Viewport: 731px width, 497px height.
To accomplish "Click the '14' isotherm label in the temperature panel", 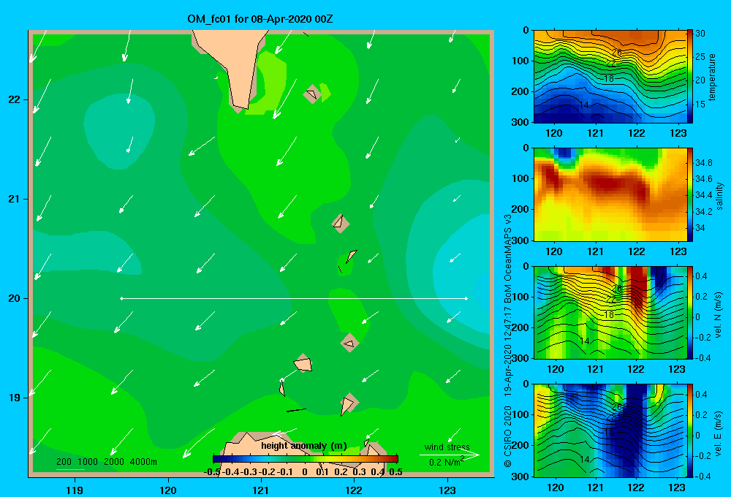I will click(x=584, y=105).
